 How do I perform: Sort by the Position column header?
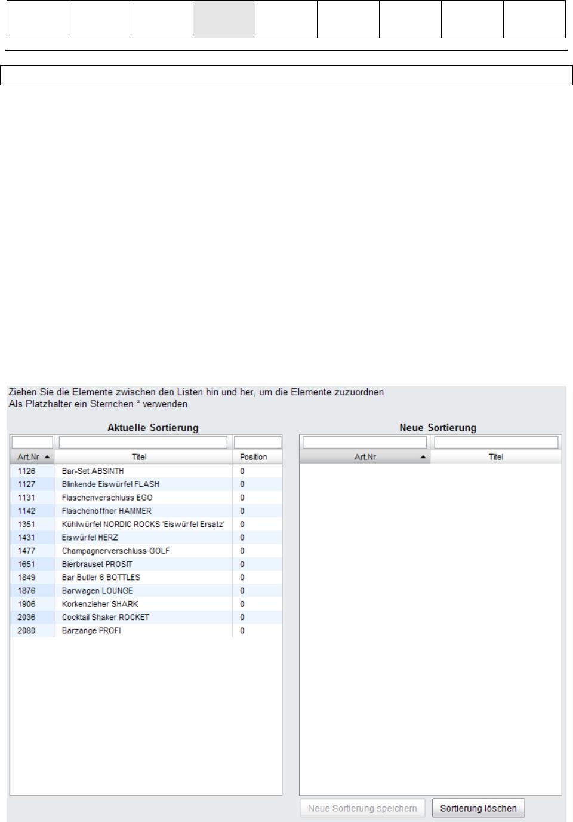[x=257, y=457]
